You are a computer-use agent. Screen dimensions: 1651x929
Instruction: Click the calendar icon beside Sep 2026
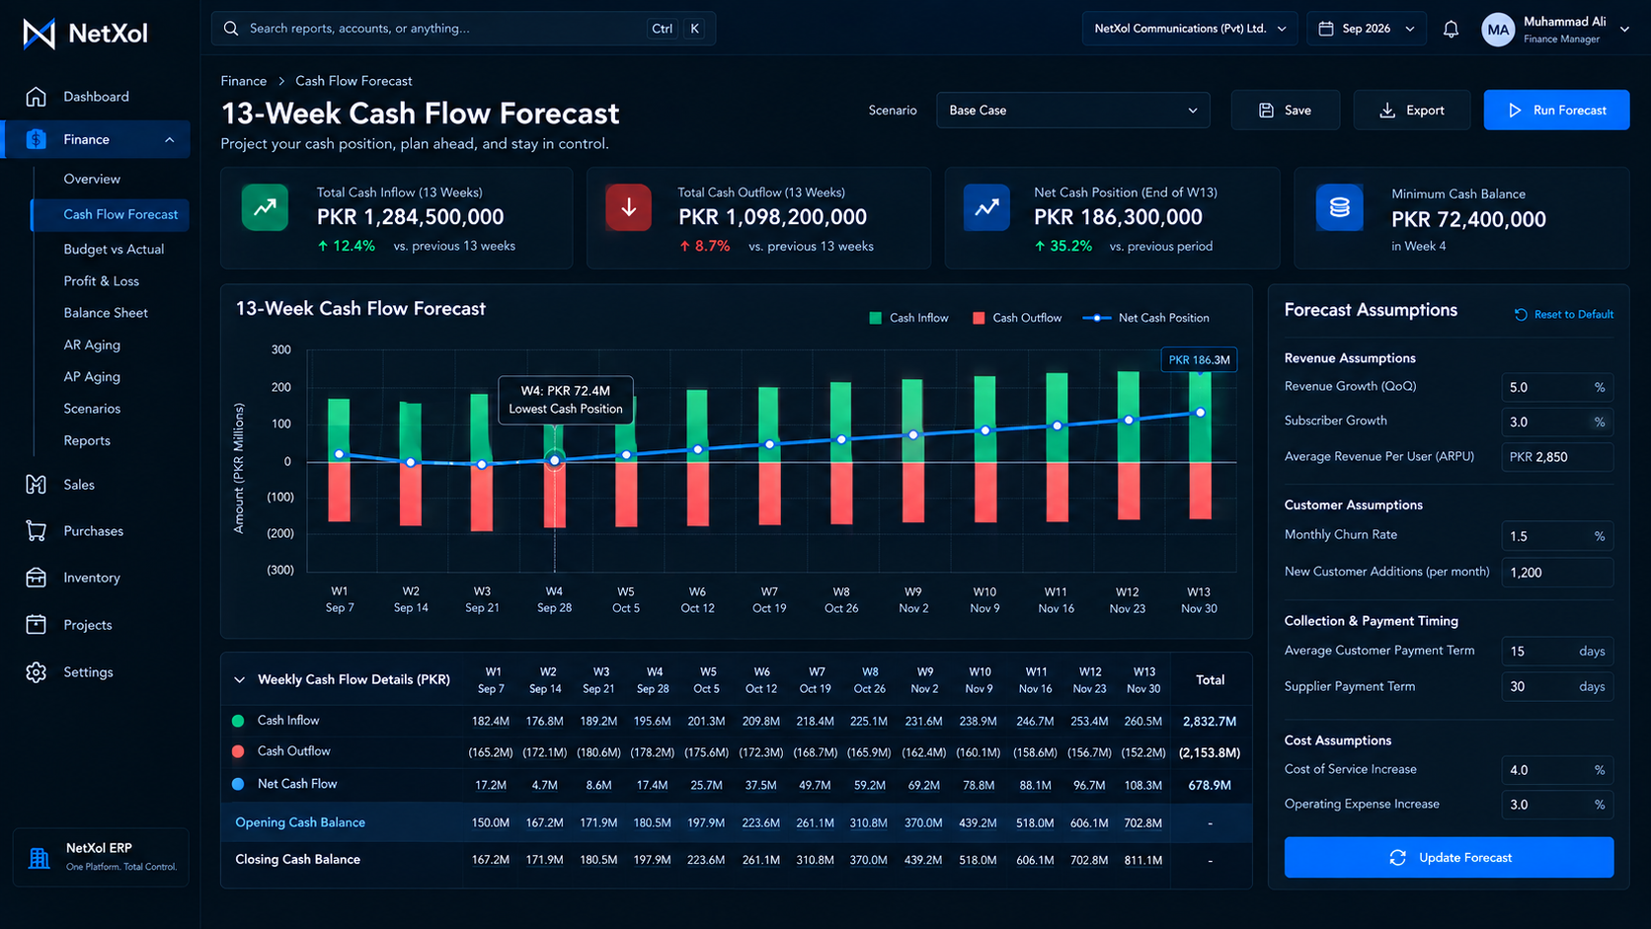(x=1326, y=29)
